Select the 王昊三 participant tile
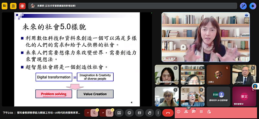The height and width of the screenshot is (119, 259). pyautogui.click(x=219, y=75)
